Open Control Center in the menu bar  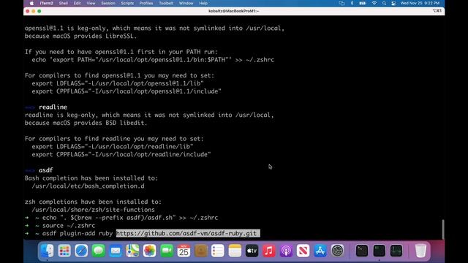coord(393,3)
